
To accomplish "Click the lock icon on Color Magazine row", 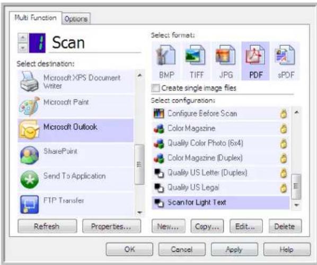I will pyautogui.click(x=284, y=129).
